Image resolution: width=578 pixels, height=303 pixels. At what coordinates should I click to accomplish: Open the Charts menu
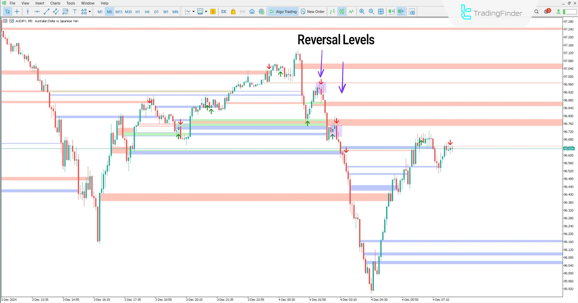55,3
